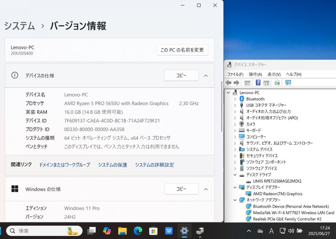Screen dimensions: 336x239
Task: Collapse the ディスプレイ アダプター node
Action: coord(235,187)
